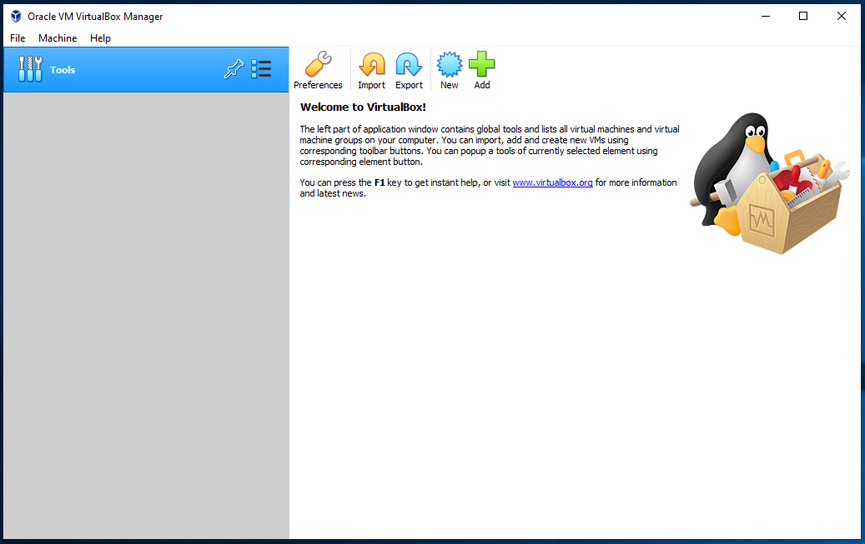The image size is (865, 544).
Task: Click the Export appliance icon
Action: pos(409,64)
